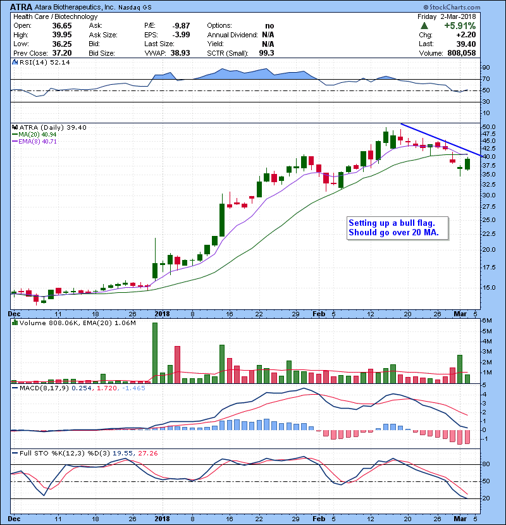Image resolution: width=506 pixels, height=525 pixels.
Task: Click the RSI(14) 52.14 label
Action: point(44,62)
